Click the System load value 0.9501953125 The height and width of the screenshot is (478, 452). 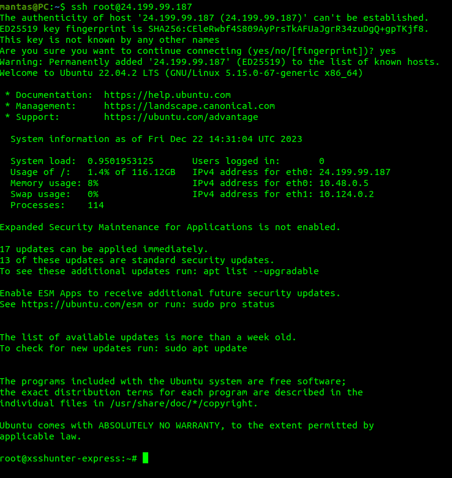pos(121,161)
